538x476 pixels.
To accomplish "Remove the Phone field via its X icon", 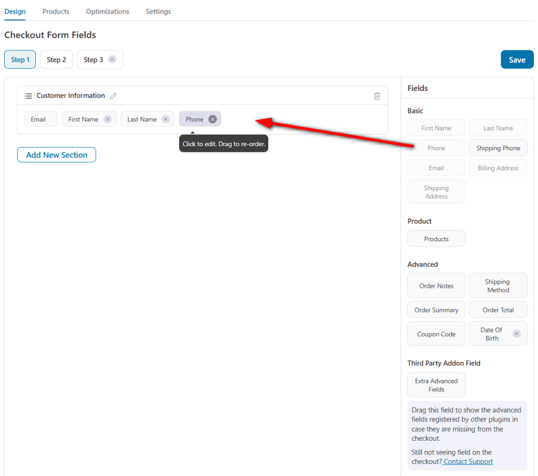I will [213, 119].
